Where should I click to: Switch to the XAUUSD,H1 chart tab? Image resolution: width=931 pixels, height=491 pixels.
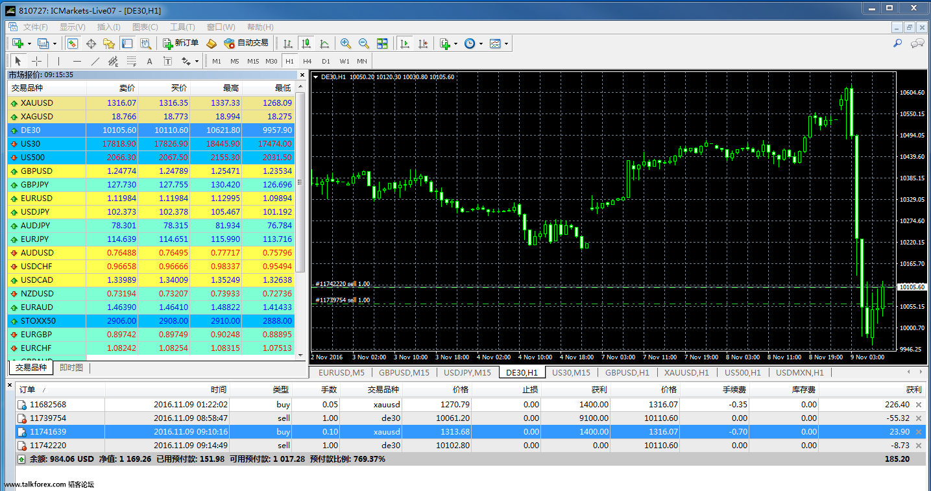(x=686, y=372)
